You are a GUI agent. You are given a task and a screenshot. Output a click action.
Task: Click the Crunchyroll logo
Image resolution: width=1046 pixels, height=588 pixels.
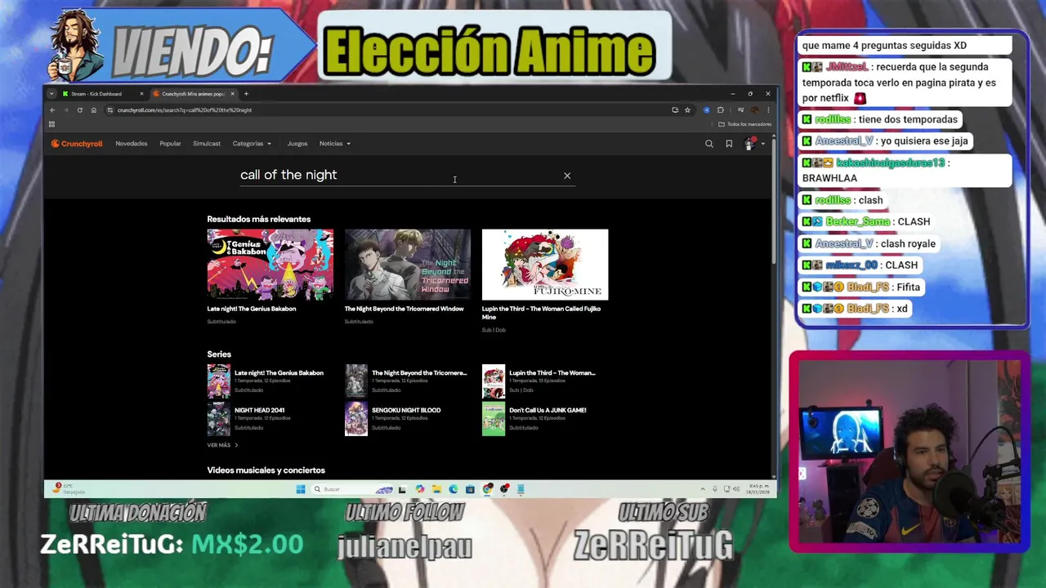(x=77, y=144)
